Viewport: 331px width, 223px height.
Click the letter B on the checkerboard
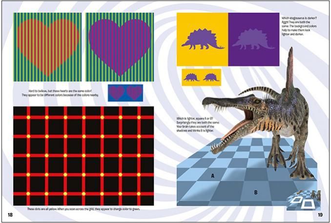click(x=256, y=192)
